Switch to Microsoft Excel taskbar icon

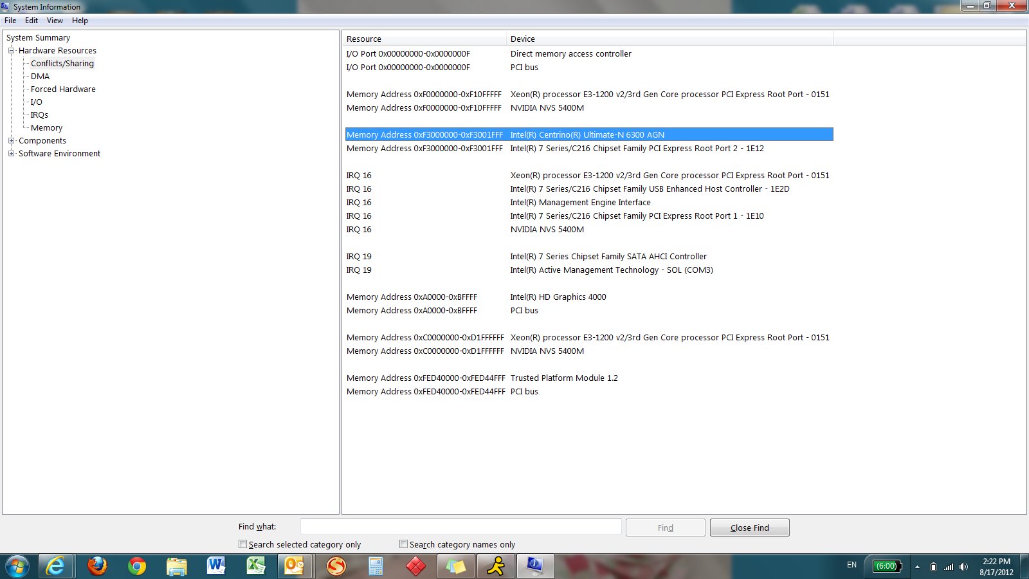point(256,566)
